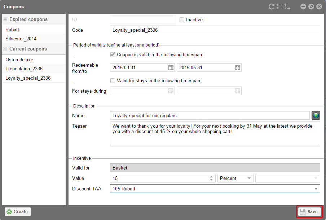Screen dimensions: 326x220
Task: Open the Percent unit dropdown
Action: point(235,178)
